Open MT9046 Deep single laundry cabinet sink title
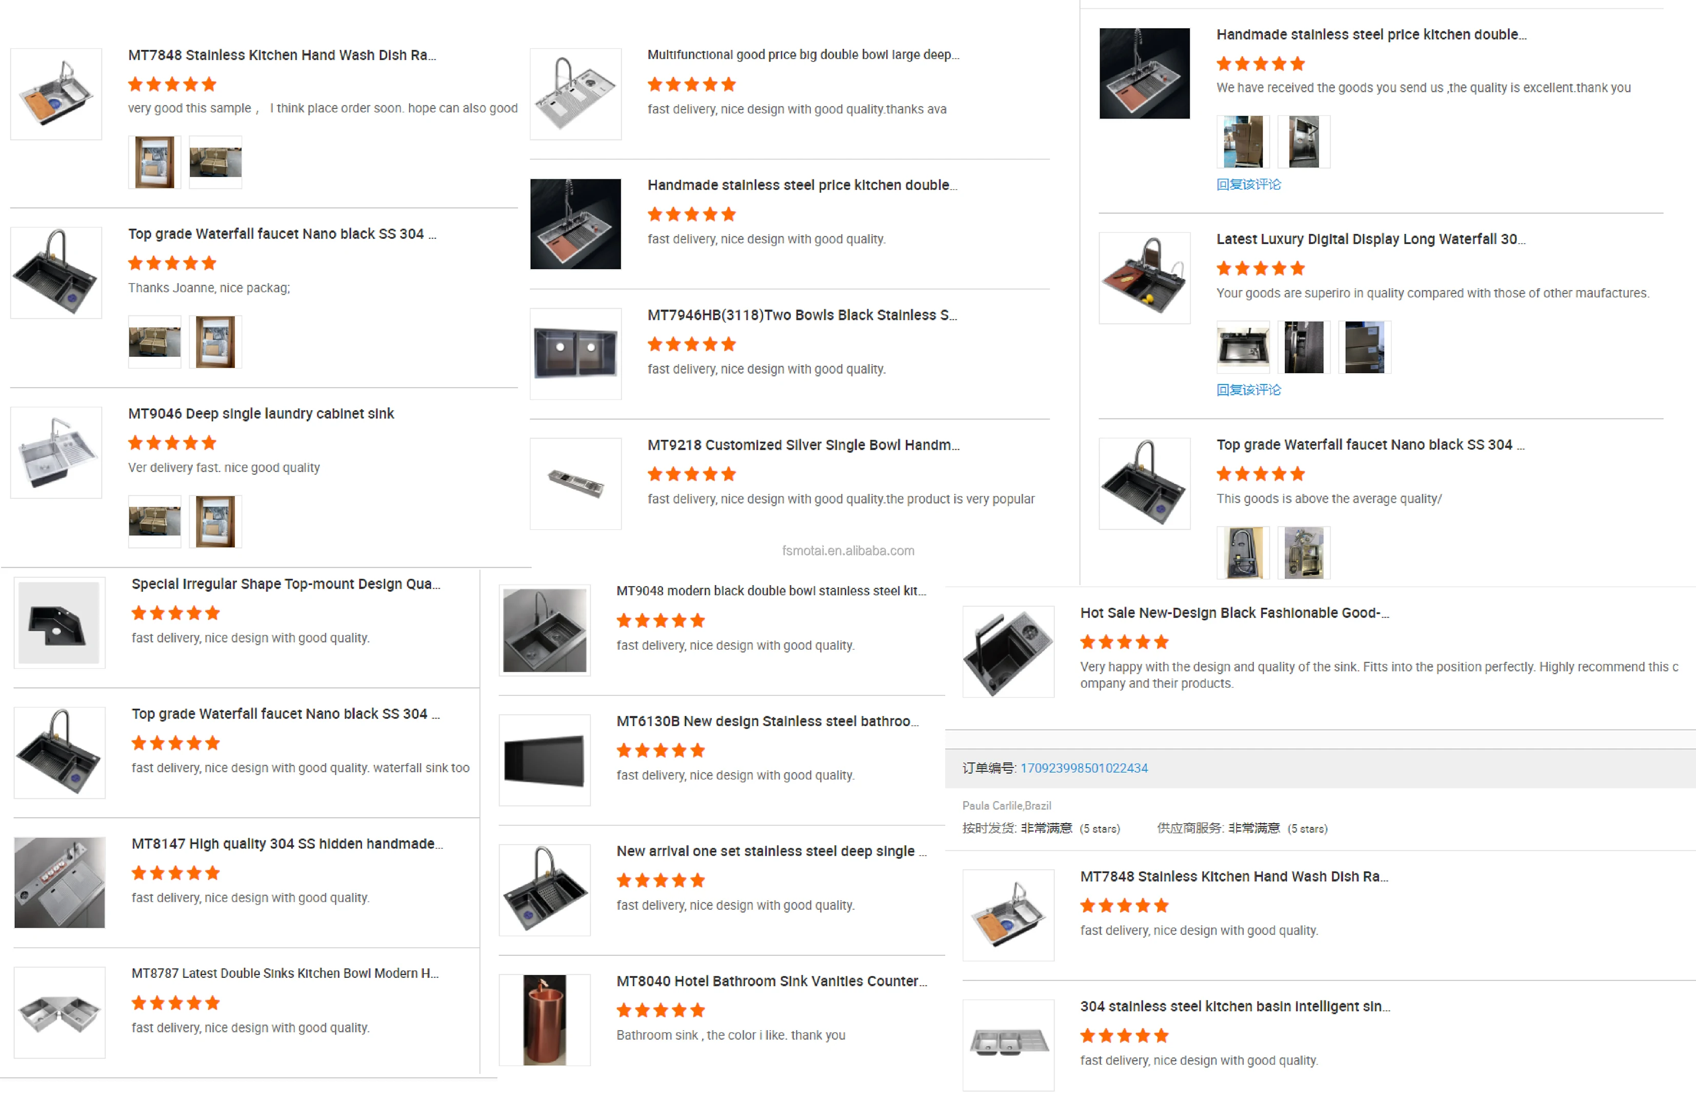The height and width of the screenshot is (1100, 1696). point(261,413)
